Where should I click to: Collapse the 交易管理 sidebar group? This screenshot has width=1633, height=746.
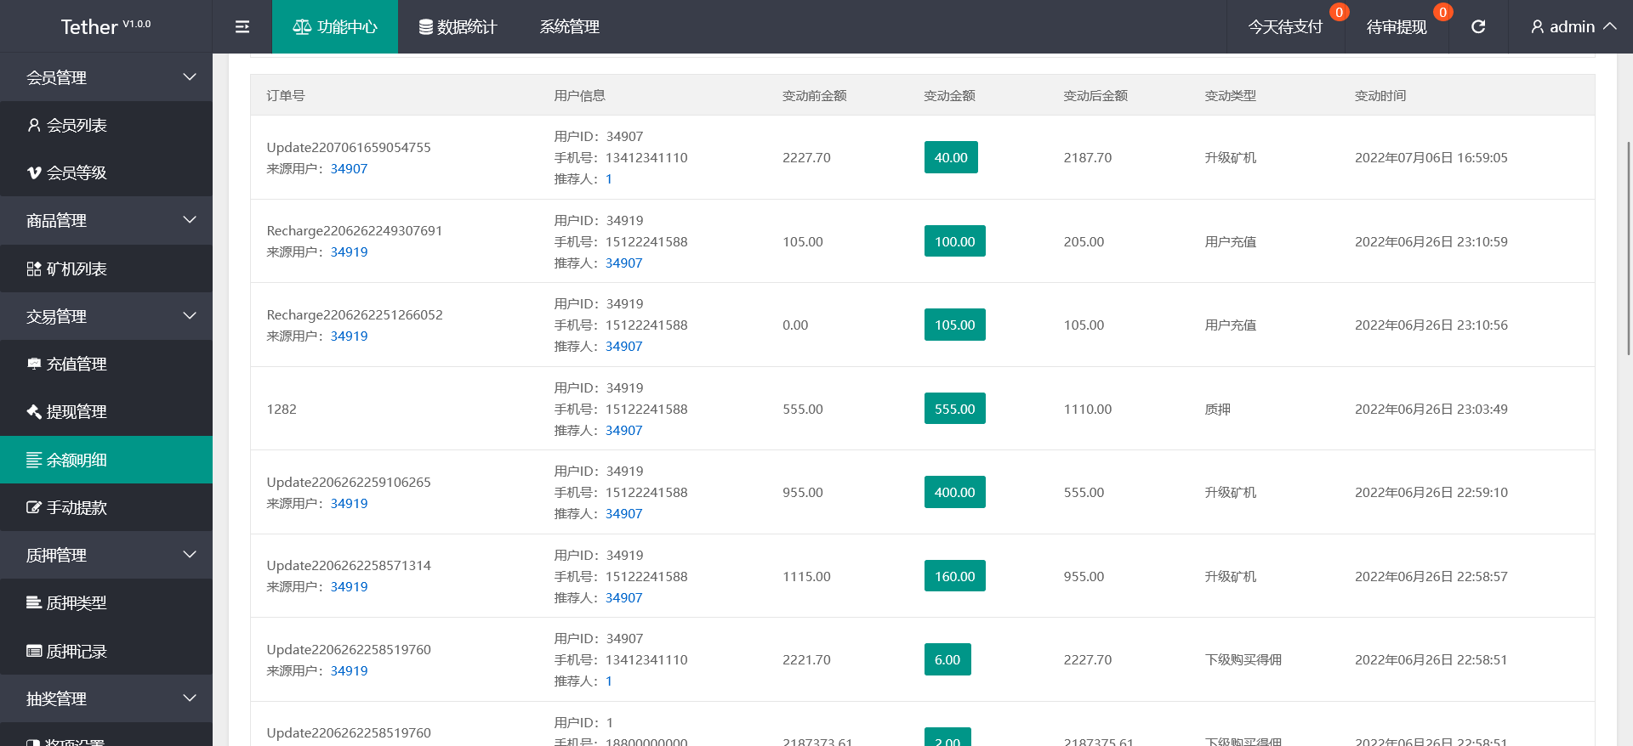coord(190,316)
